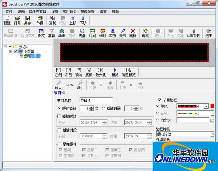Screen dimensions: 218x171
Task: Click the red border color swatch
Action: pos(212,106)
